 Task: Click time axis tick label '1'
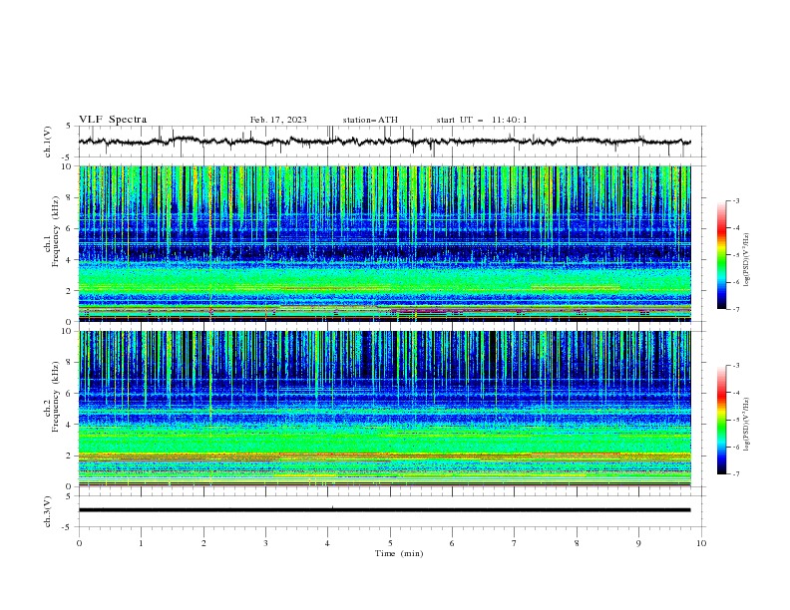coord(141,543)
